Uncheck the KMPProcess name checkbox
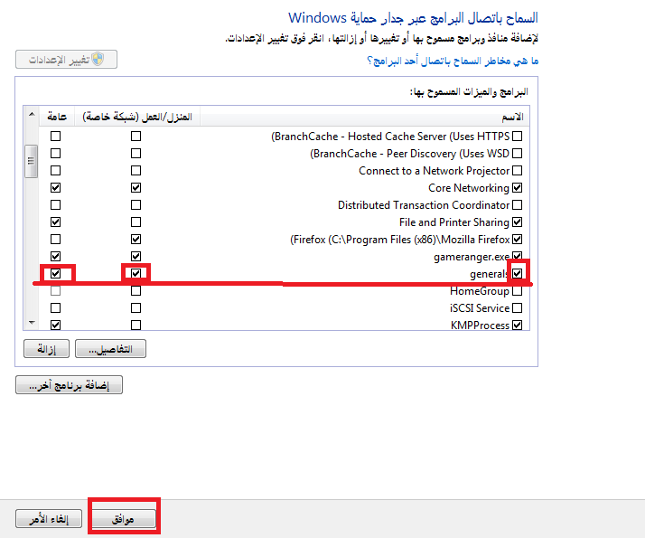 518,325
